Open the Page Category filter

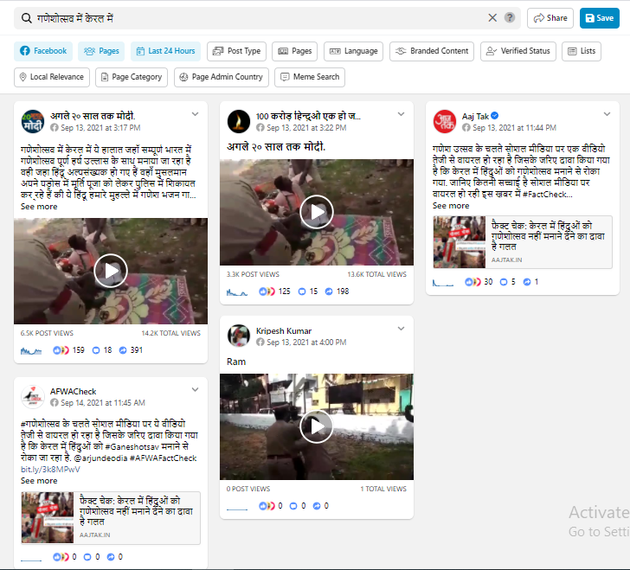coord(132,77)
